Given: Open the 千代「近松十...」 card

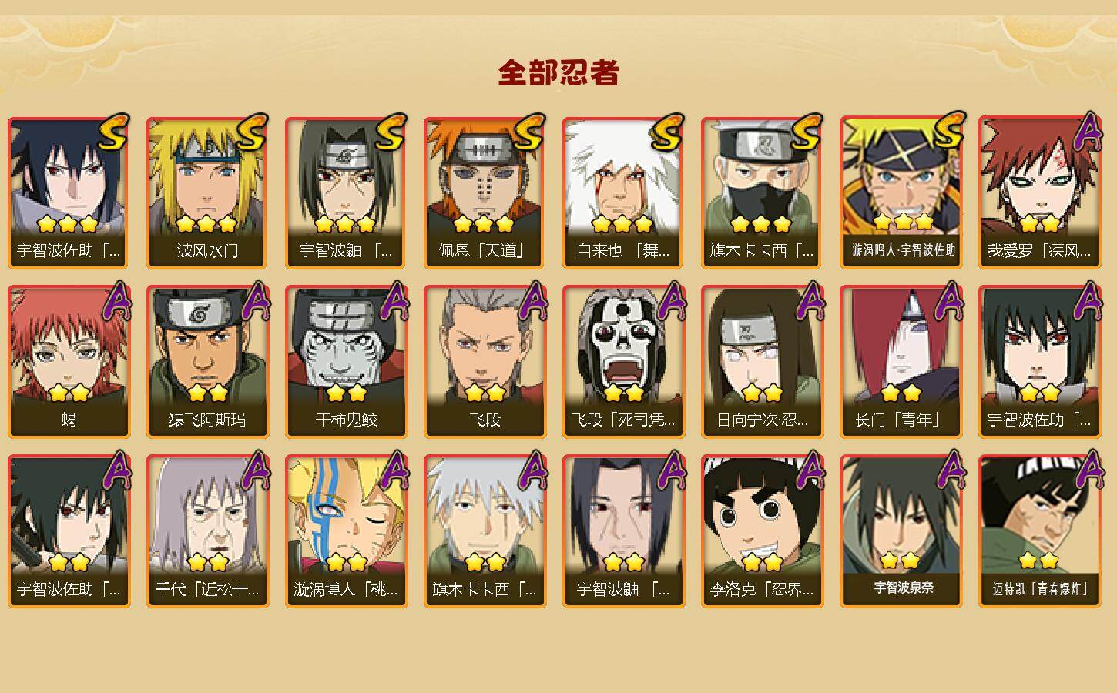Looking at the screenshot, I should coord(207,531).
